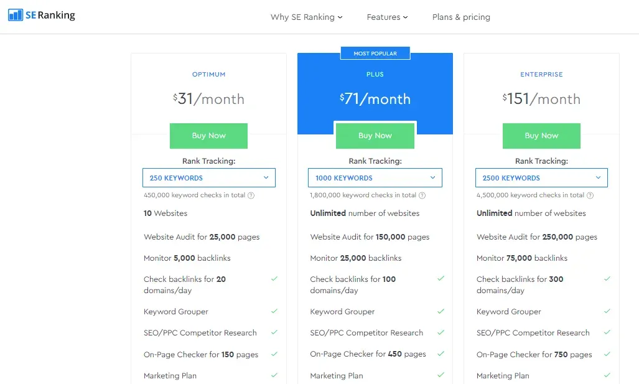Click the checkmark beside Optimum On-Page Checker

click(274, 354)
